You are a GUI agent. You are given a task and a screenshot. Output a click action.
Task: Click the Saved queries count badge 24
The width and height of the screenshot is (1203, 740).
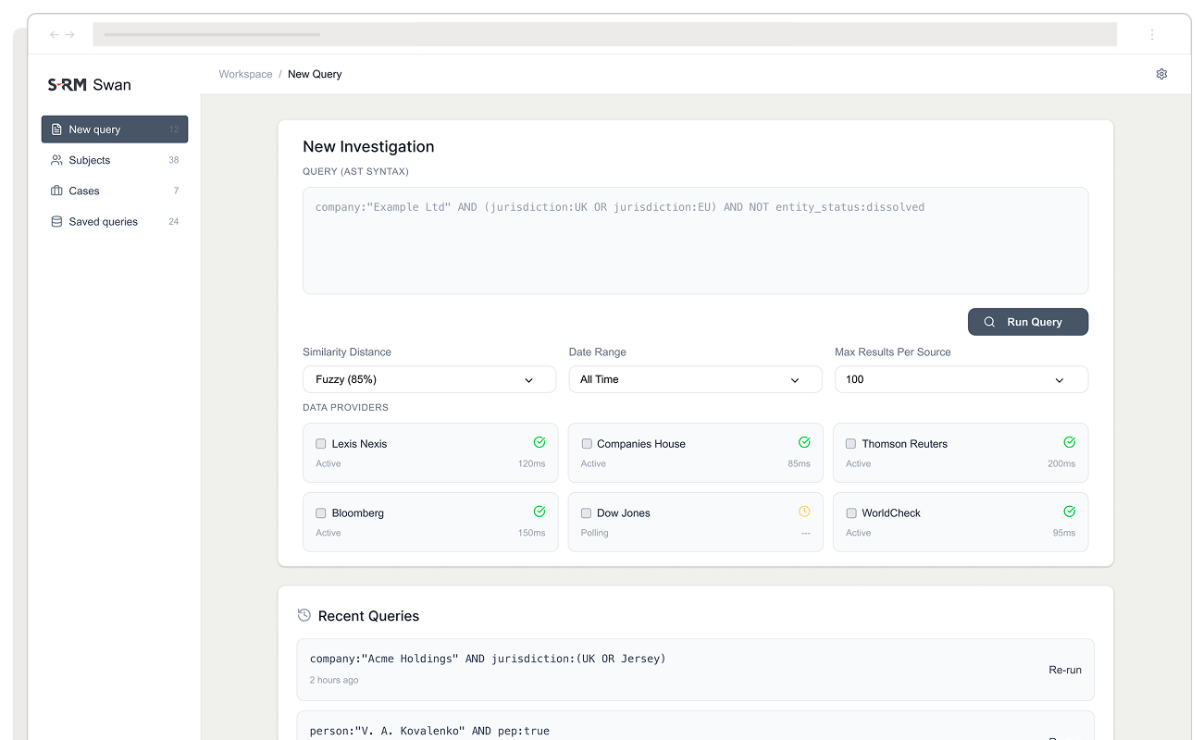click(174, 221)
